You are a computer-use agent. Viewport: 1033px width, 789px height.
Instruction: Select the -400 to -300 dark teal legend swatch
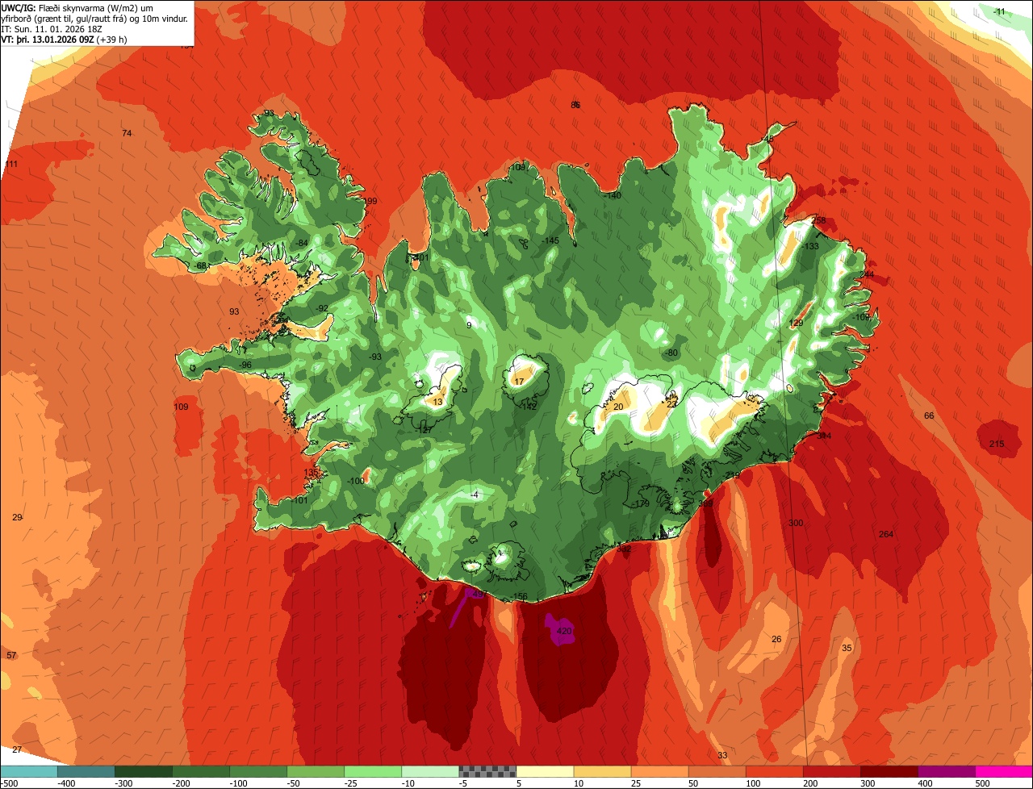pos(86,771)
